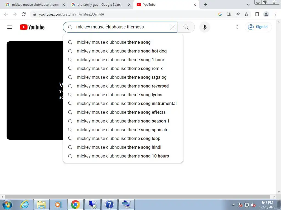Go back to previous page
The width and height of the screenshot is (281, 210).
(6, 14)
